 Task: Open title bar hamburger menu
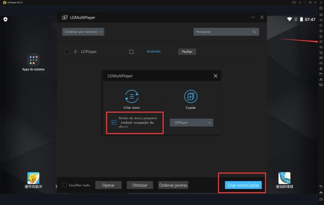tap(300, 2)
